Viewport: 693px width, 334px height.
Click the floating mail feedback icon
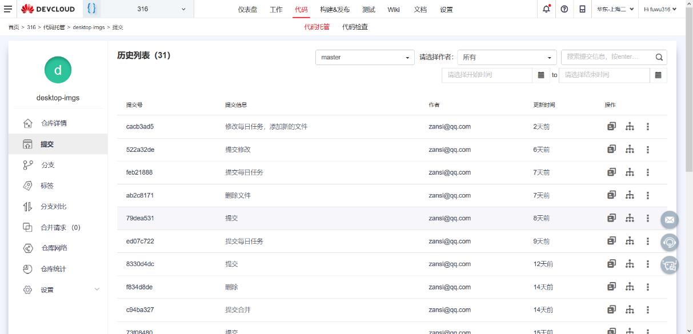[x=669, y=219]
